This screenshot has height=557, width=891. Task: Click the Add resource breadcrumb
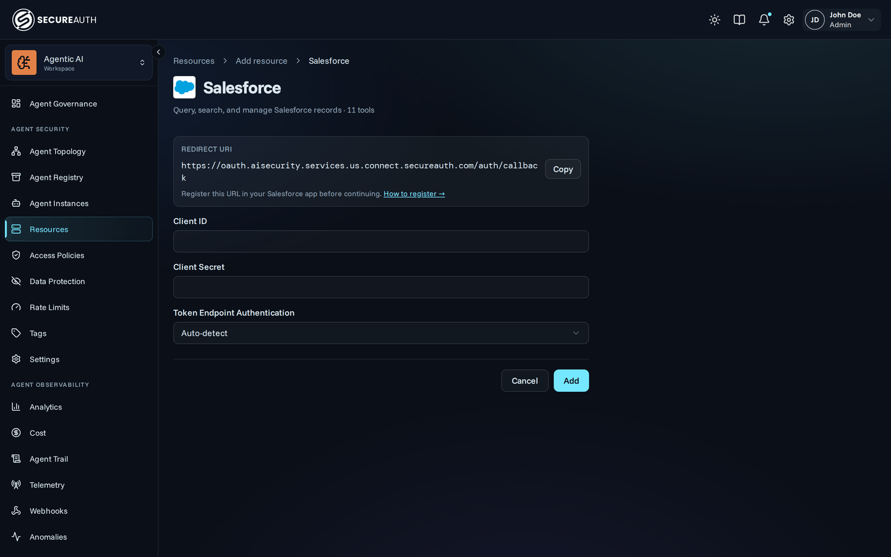[261, 61]
